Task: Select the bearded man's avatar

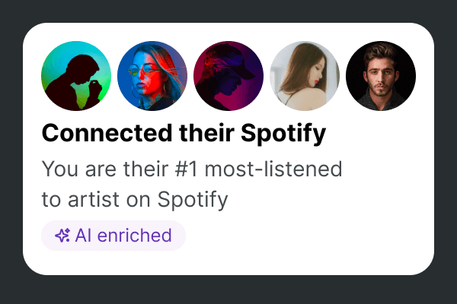Action: [381, 76]
